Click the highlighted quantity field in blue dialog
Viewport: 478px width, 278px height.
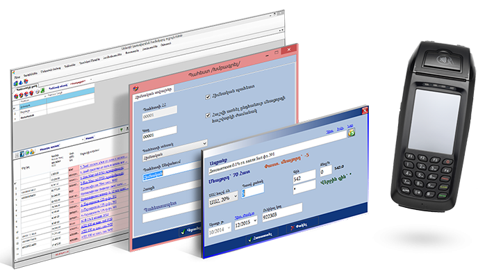253,191
